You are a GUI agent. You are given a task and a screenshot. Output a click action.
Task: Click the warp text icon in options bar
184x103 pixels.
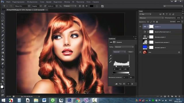pos(97,6)
